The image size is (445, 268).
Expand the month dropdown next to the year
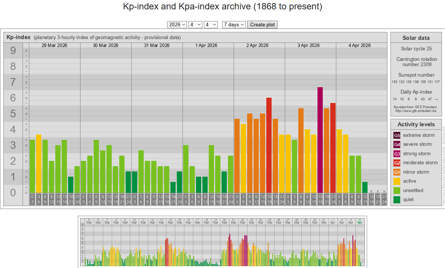(x=195, y=24)
